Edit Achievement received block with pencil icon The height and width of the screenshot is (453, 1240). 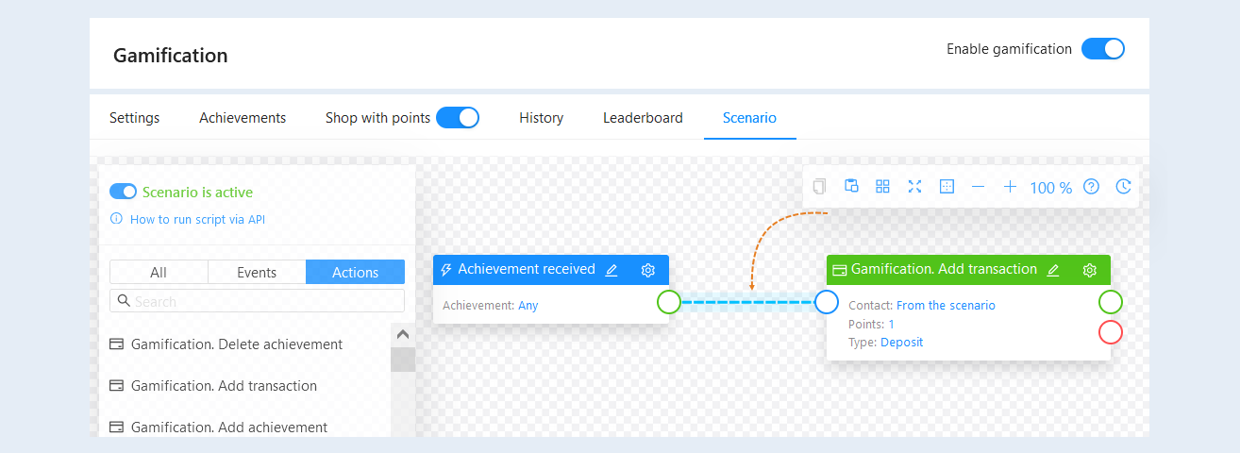click(612, 270)
